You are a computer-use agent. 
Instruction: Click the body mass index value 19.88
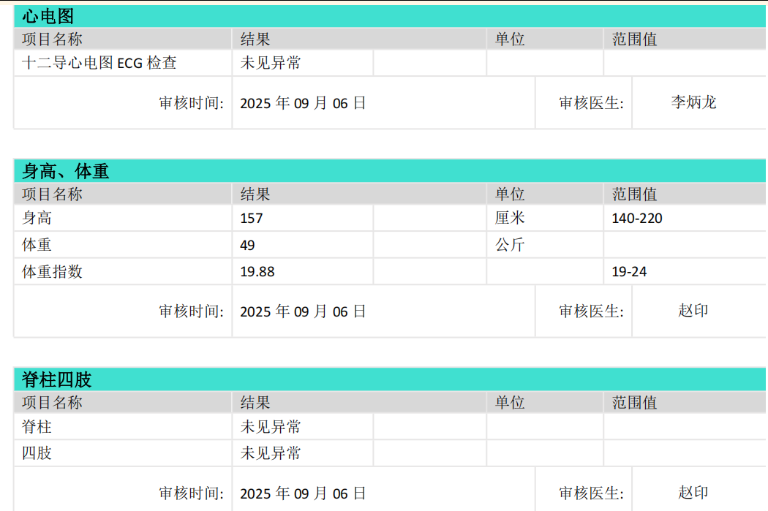257,272
